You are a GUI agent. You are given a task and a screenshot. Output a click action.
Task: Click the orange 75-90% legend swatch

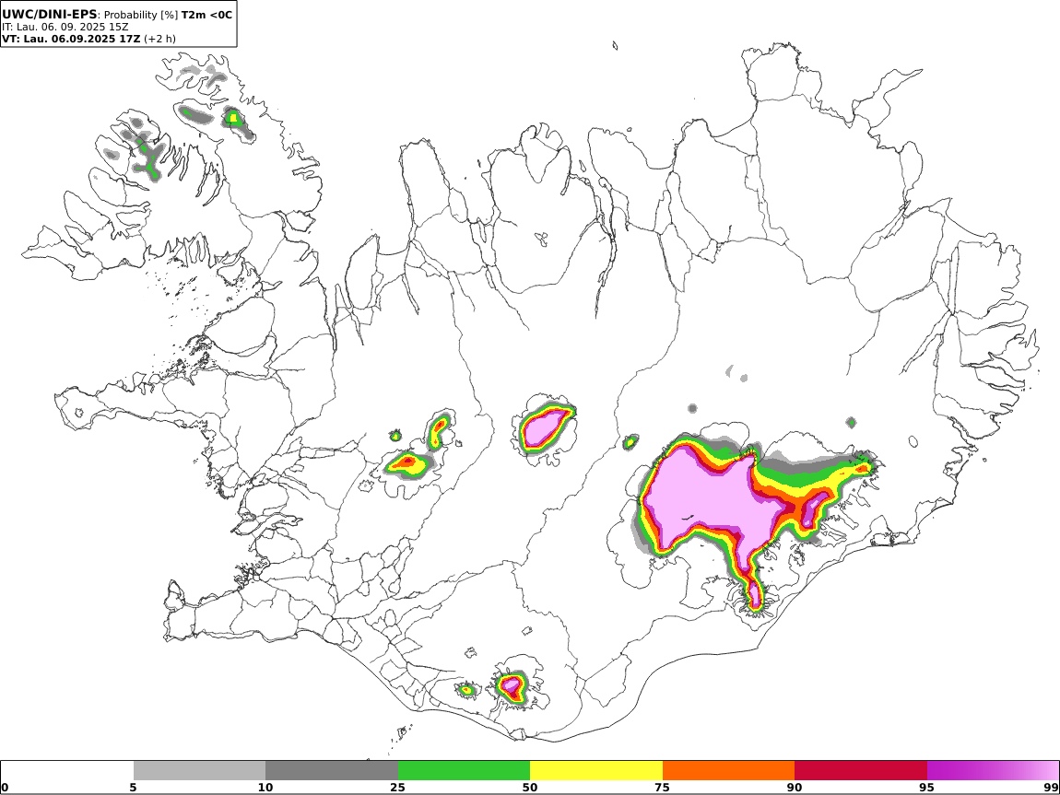coord(728,770)
